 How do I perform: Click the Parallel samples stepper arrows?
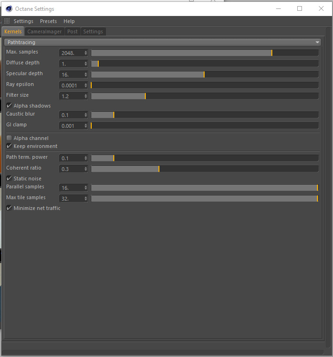point(86,188)
